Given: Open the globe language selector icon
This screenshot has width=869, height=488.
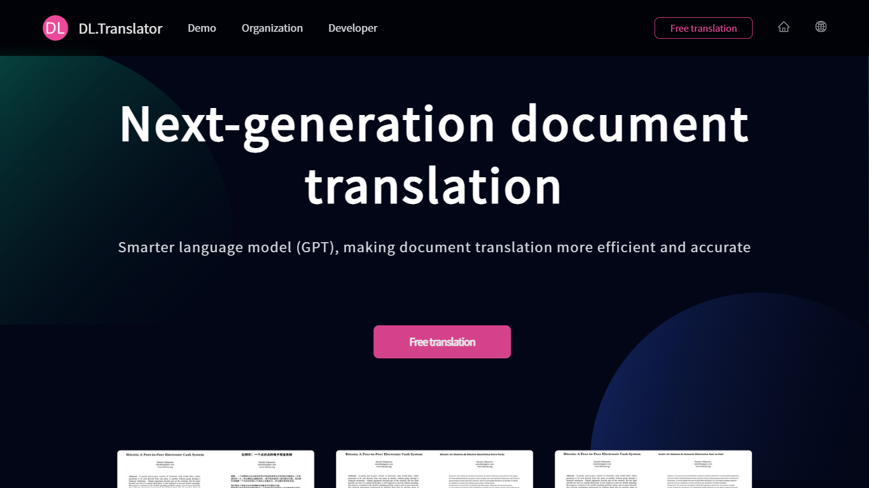Looking at the screenshot, I should 821,27.
